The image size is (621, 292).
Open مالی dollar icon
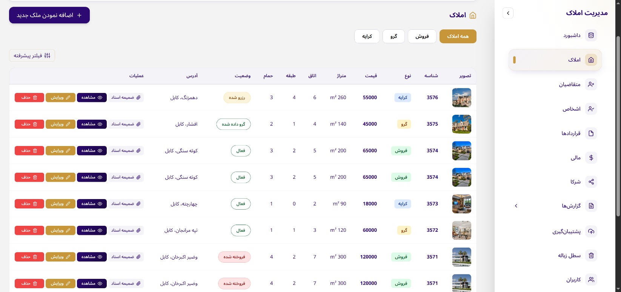591,158
